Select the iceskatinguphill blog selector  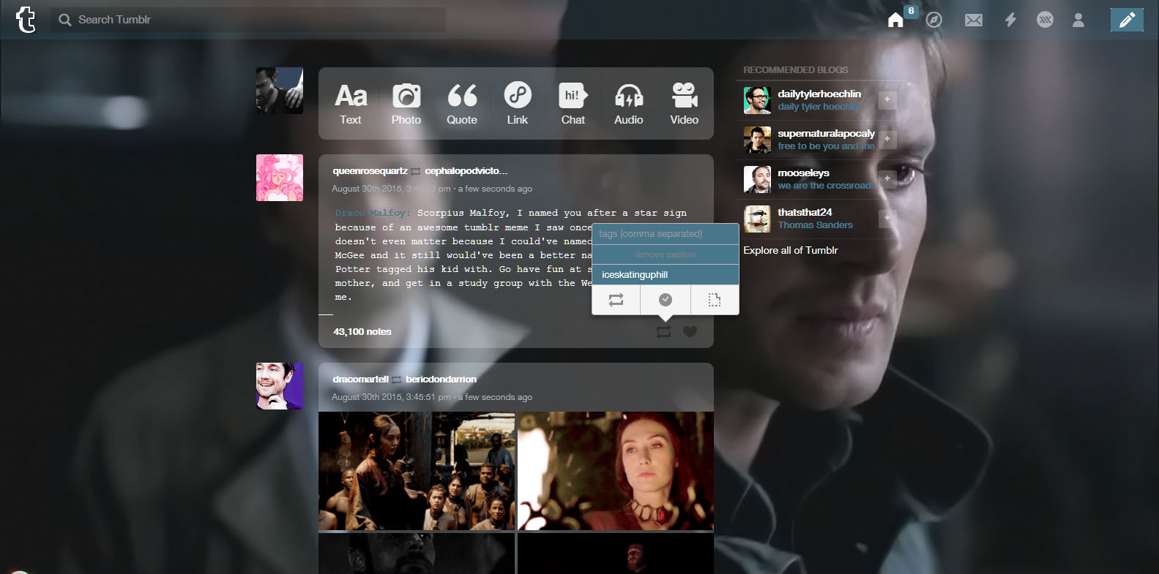click(x=665, y=275)
